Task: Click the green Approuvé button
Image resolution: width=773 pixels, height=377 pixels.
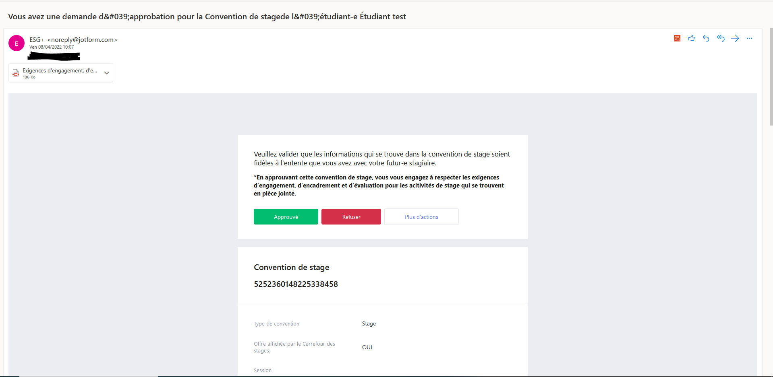Action: pos(286,217)
